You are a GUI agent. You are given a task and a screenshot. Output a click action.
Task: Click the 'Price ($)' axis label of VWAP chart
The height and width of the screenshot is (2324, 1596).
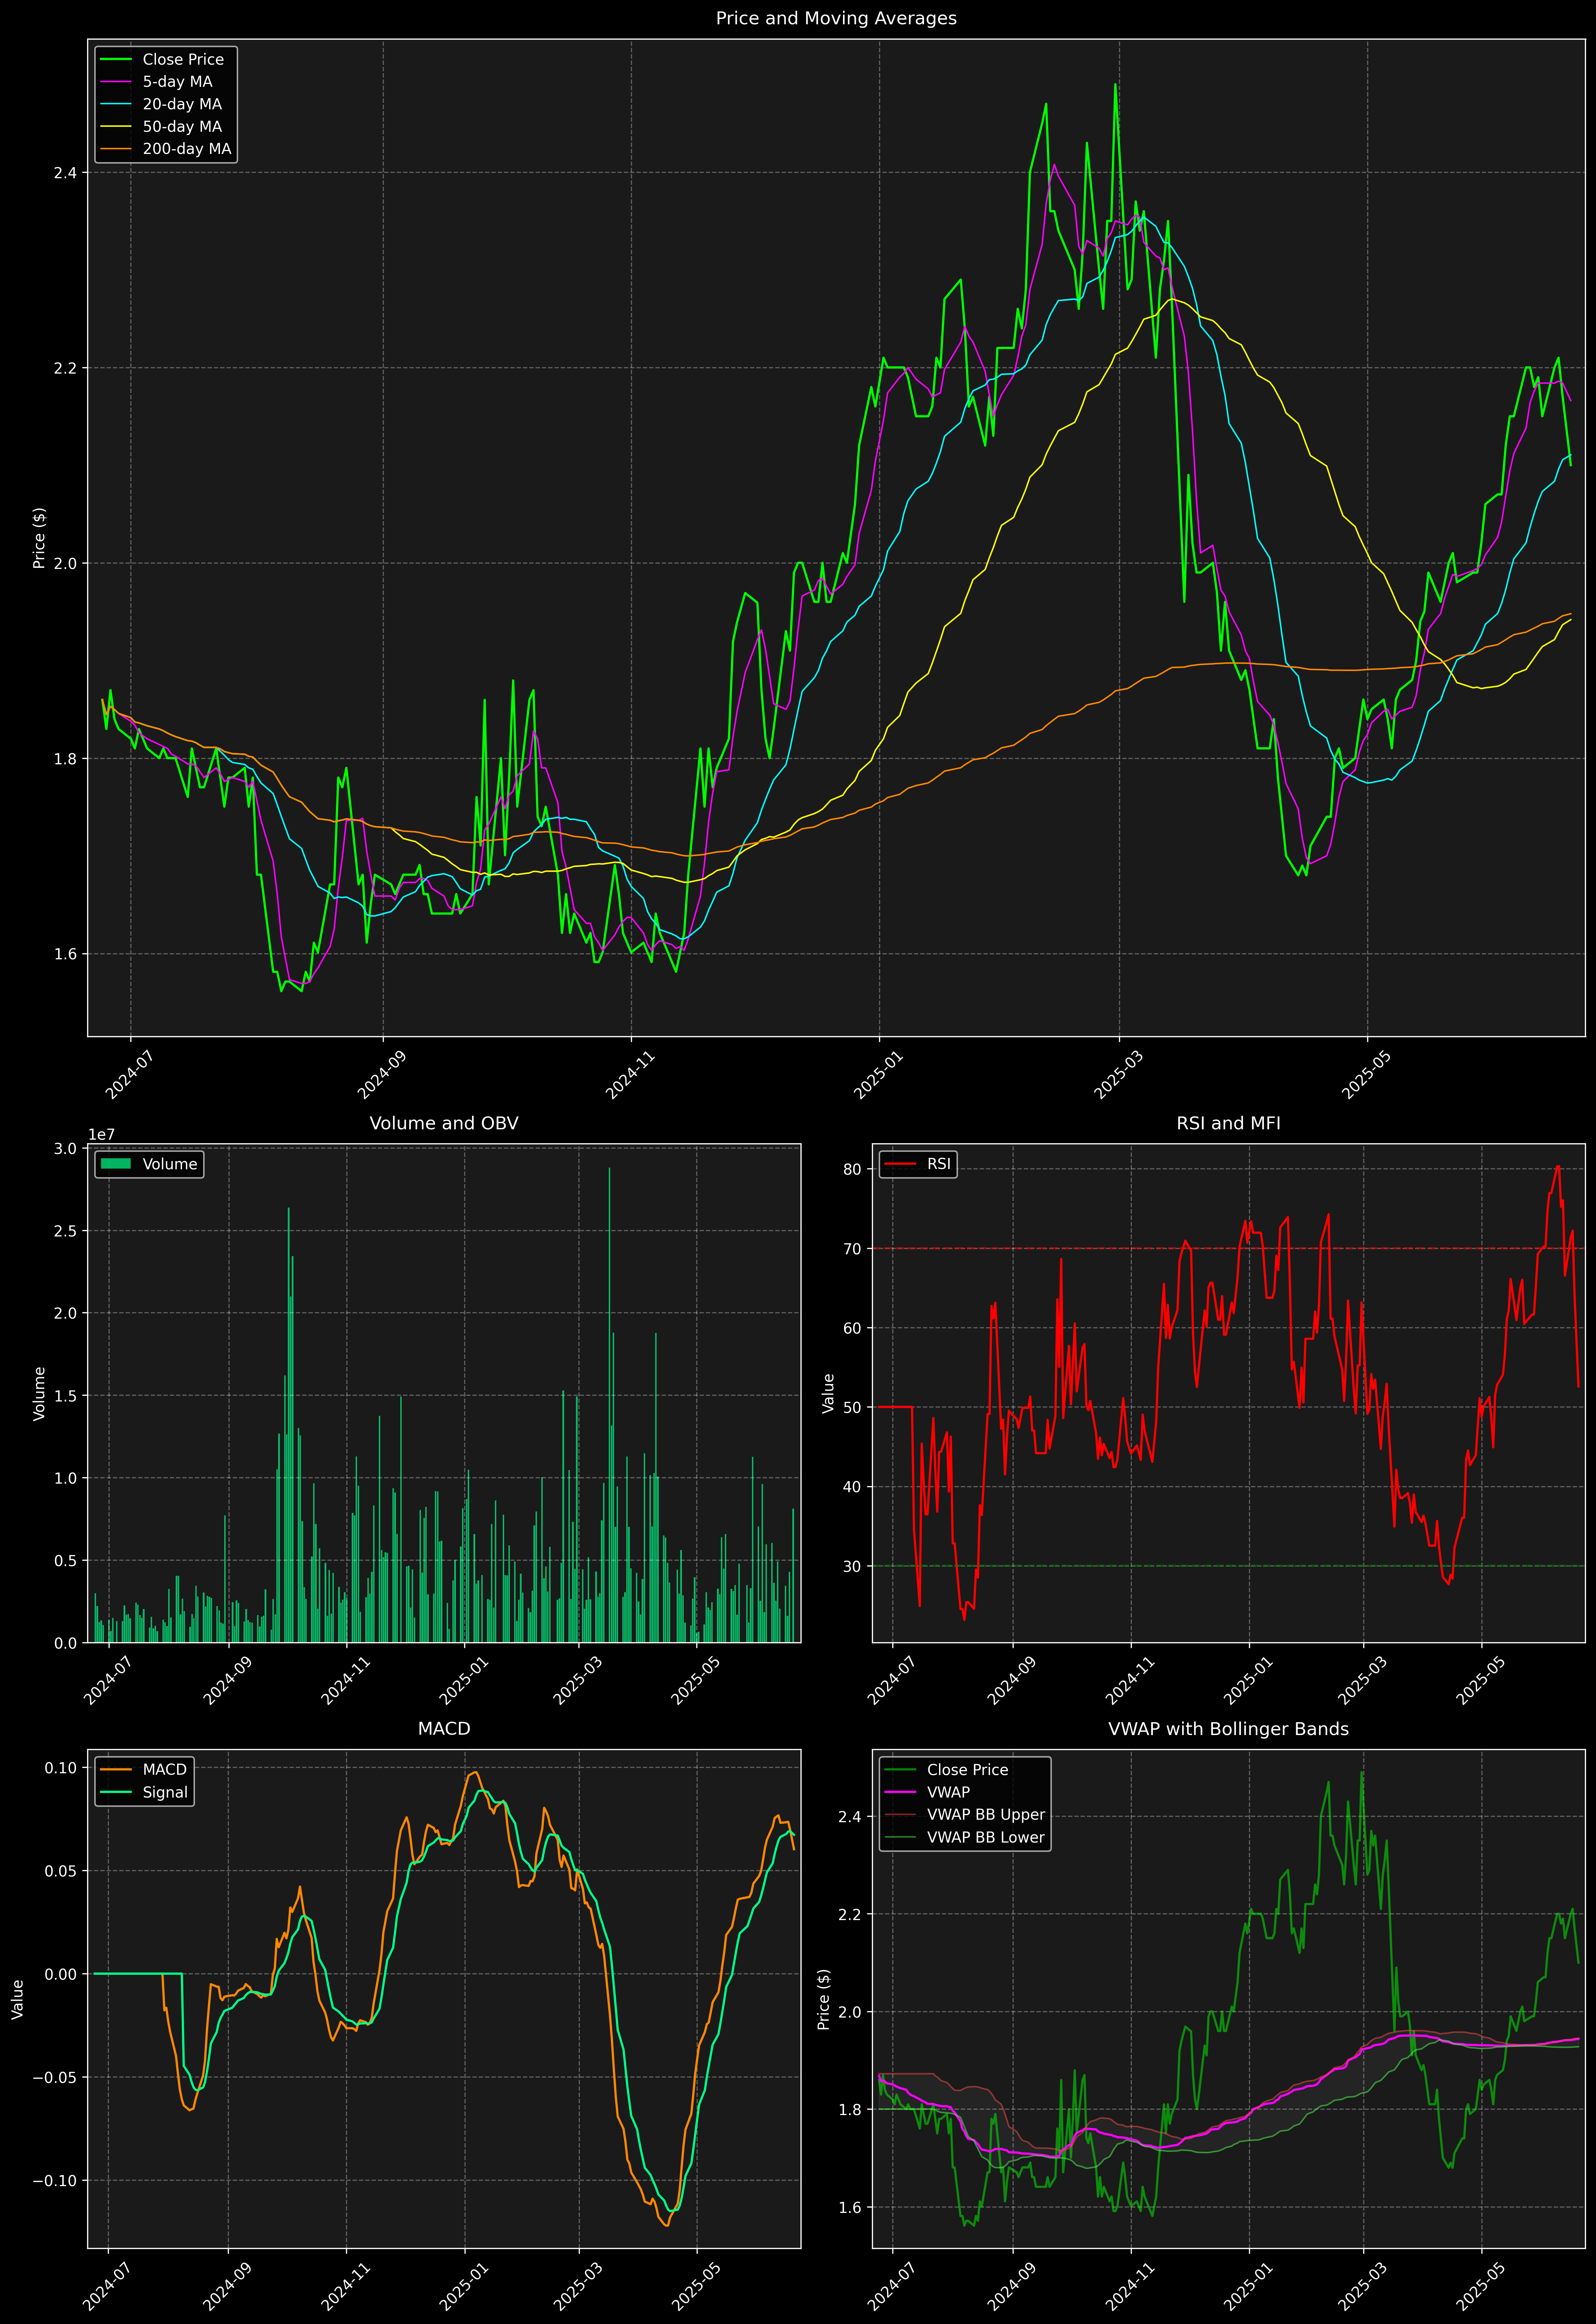pos(824,1999)
